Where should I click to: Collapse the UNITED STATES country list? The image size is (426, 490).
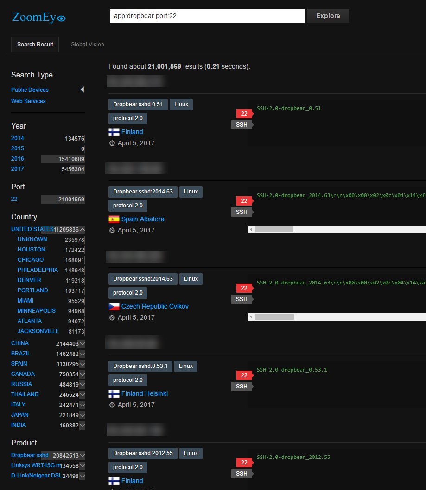click(x=83, y=229)
